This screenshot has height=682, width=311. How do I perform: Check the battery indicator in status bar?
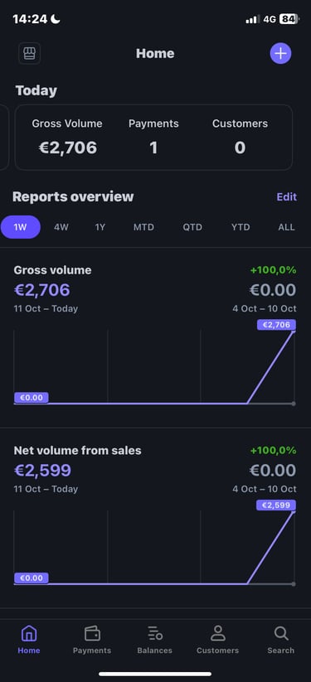pyautogui.click(x=289, y=19)
